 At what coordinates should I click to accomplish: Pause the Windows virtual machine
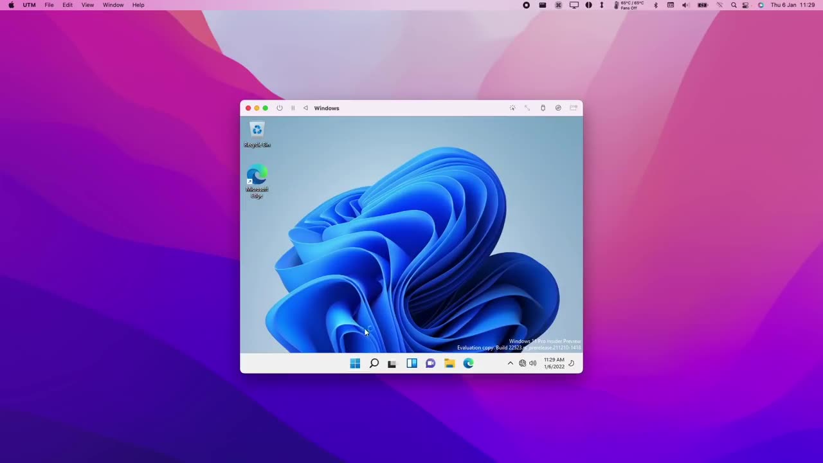[x=293, y=108]
